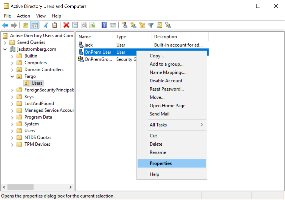
Task: Choose Send Mail in the context menu
Action: pyautogui.click(x=172, y=114)
